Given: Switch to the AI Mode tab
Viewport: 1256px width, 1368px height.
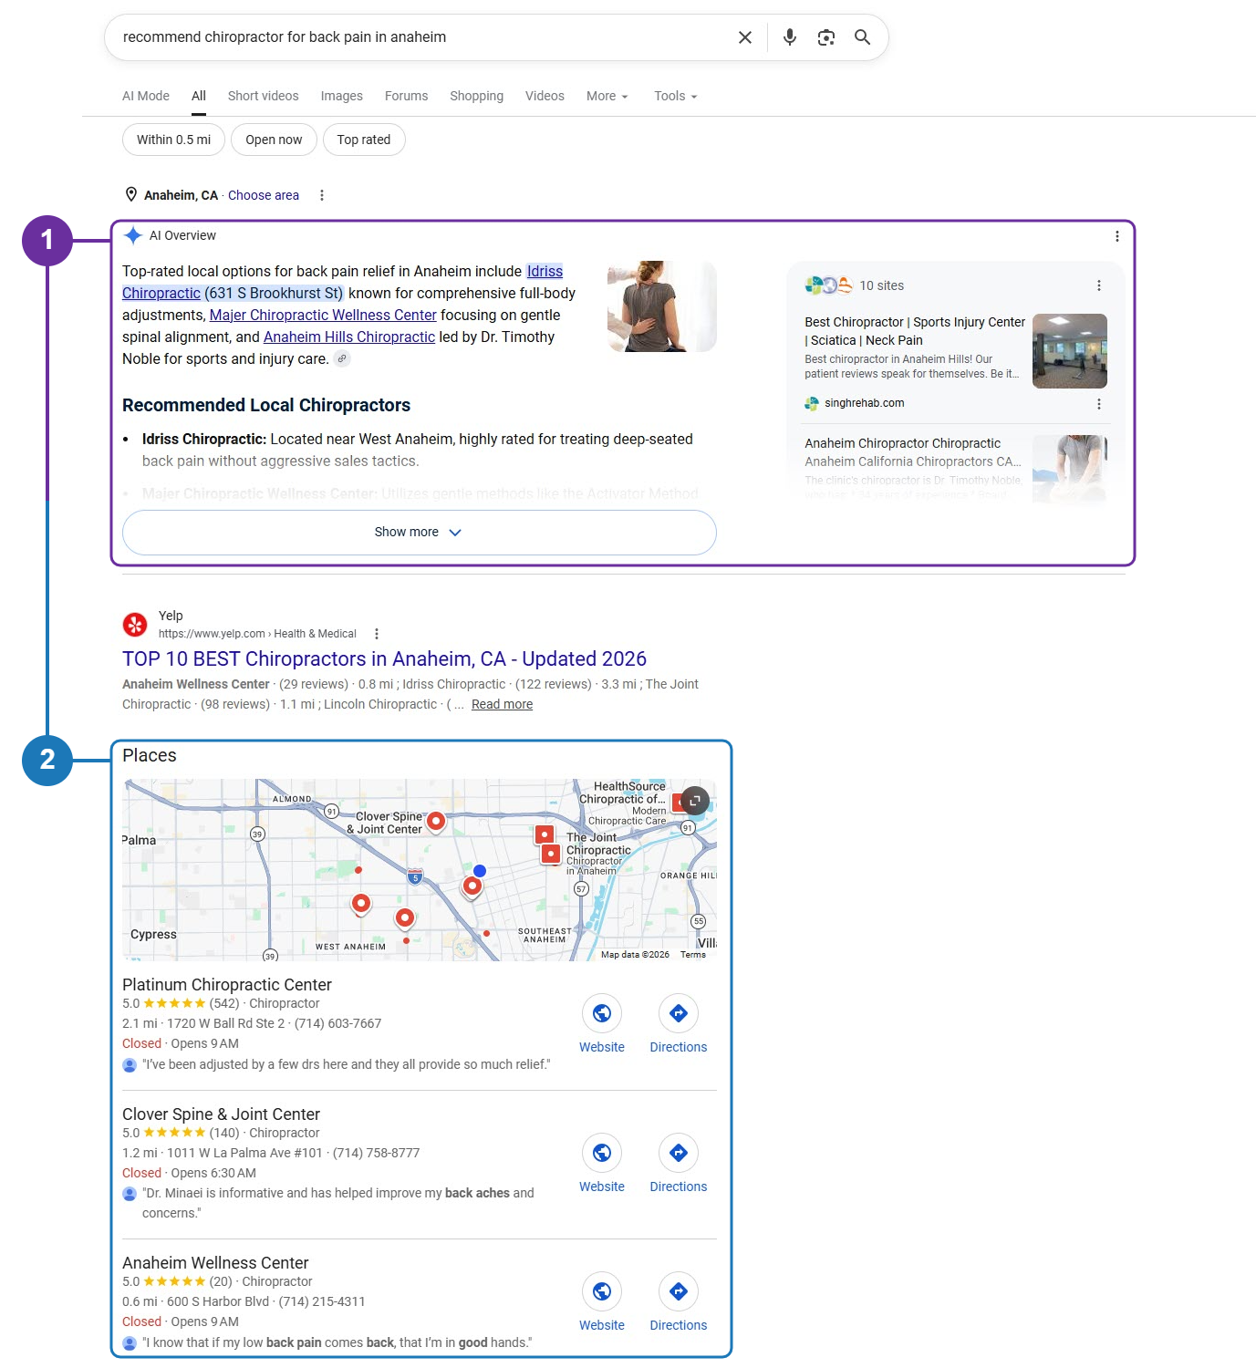Looking at the screenshot, I should point(146,96).
